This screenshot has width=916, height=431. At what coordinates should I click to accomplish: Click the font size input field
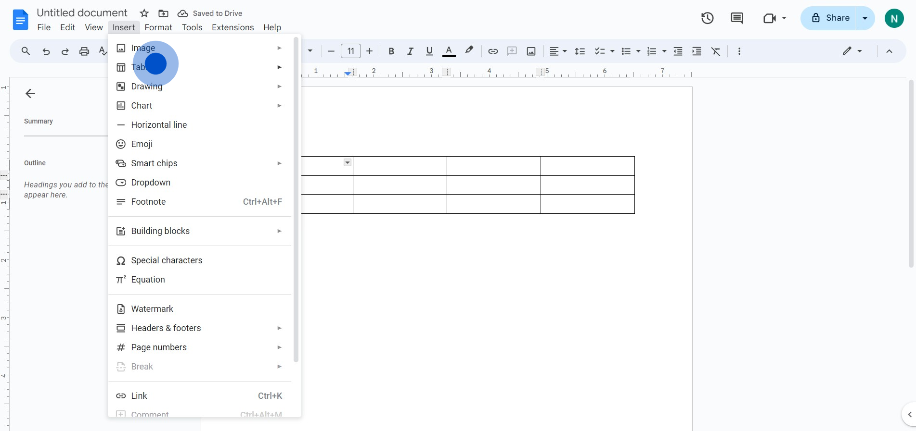point(351,51)
